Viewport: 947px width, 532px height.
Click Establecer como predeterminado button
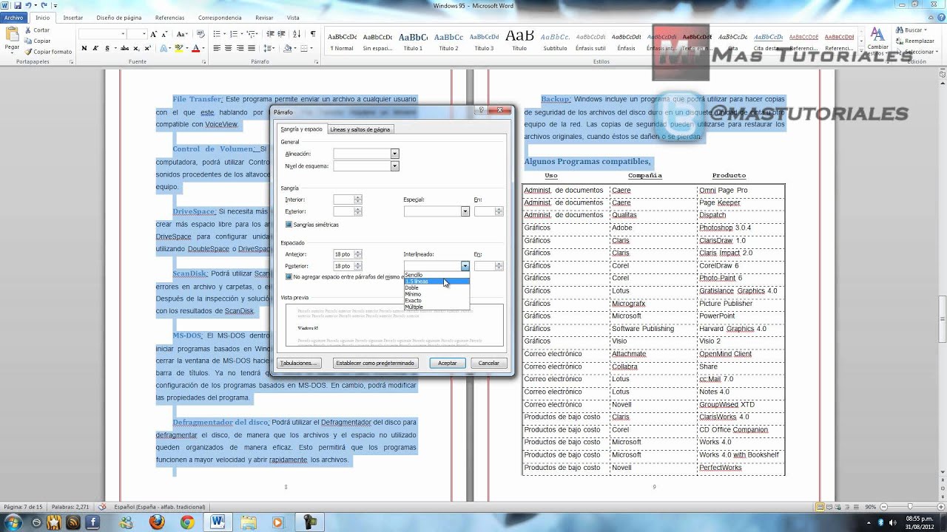[x=376, y=364]
